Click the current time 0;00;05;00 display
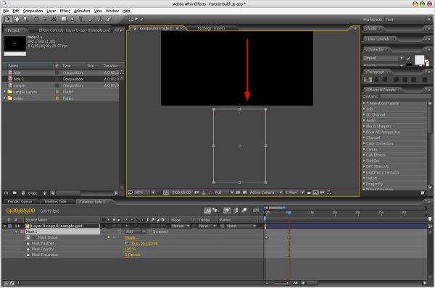The height and width of the screenshot is (288, 435). point(20,211)
